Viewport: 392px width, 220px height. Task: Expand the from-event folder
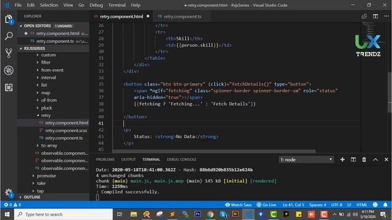52,70
